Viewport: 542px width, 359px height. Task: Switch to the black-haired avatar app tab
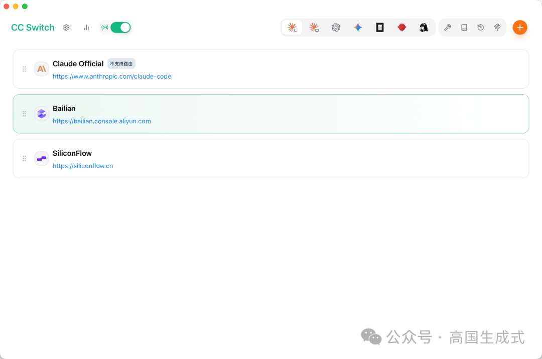[x=424, y=28]
